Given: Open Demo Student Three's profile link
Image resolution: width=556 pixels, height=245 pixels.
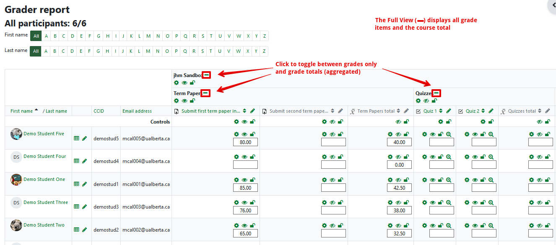Looking at the screenshot, I should click(x=46, y=202).
